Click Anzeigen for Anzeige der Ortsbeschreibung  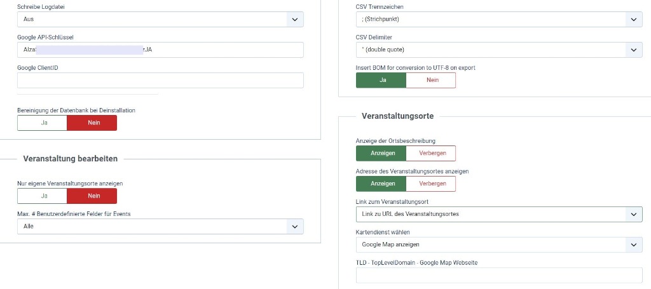pyautogui.click(x=381, y=153)
